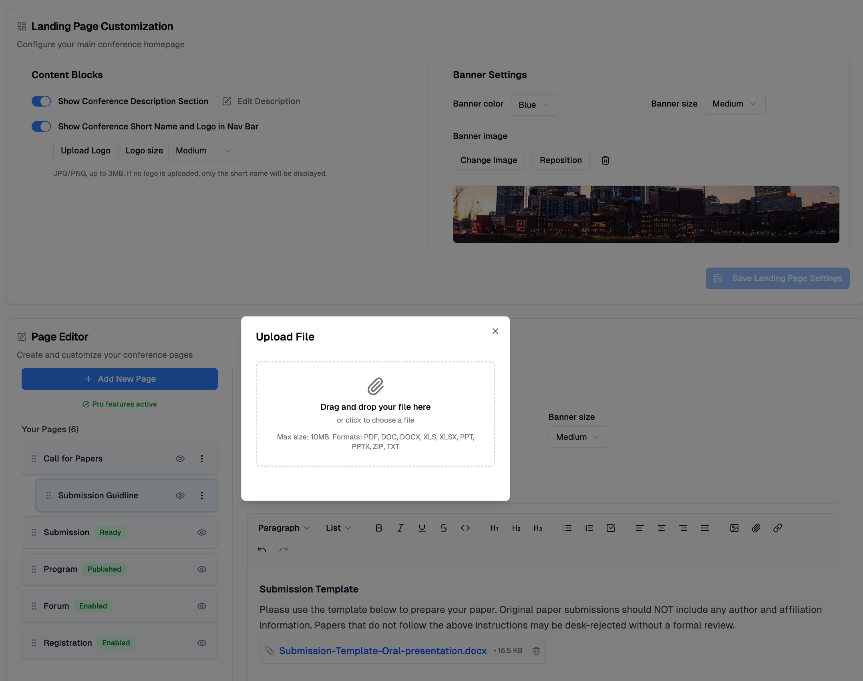
Task: Click the insert link toolbar icon
Action: (x=777, y=528)
